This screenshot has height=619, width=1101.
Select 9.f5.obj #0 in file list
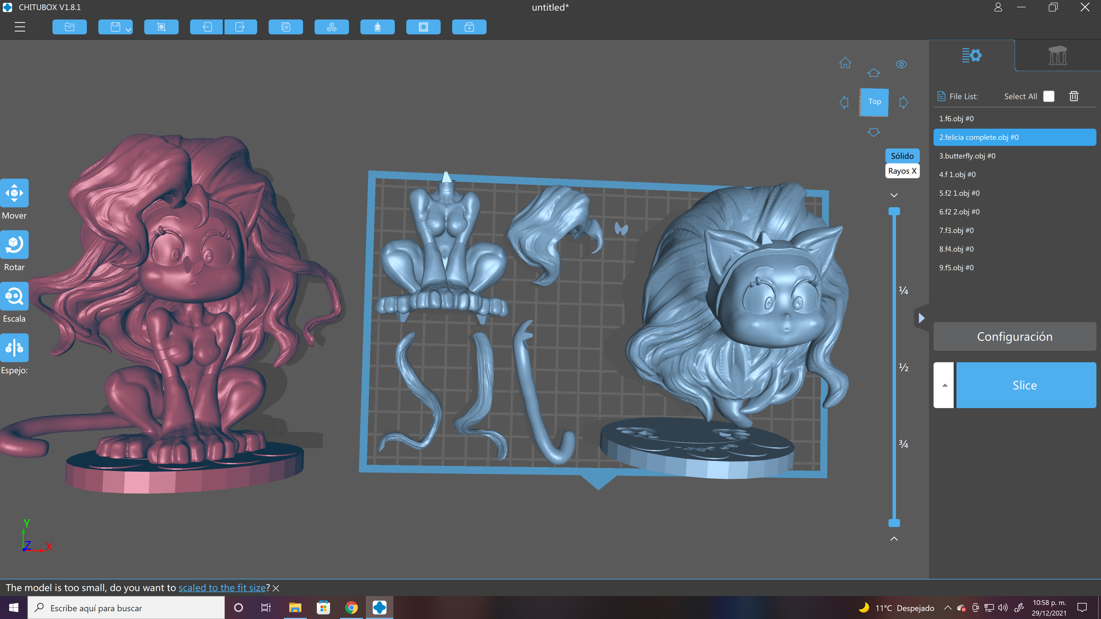[1015, 267]
